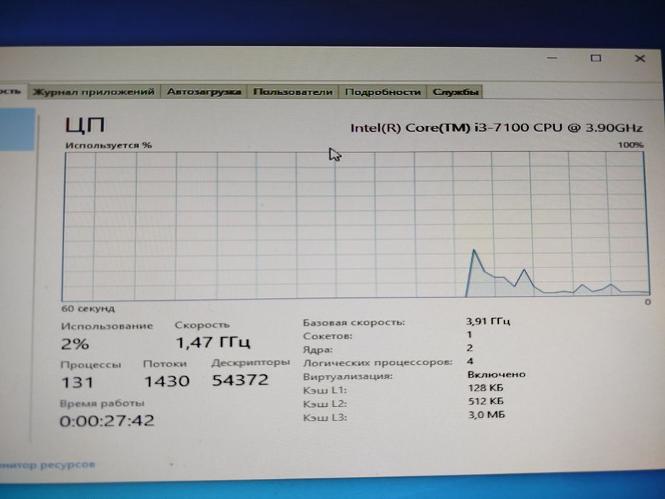Click the Процессы label

[91, 365]
